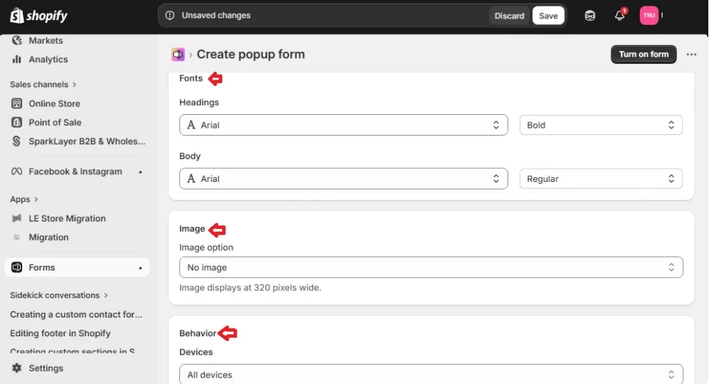709x384 pixels.
Task: Open the TRU account avatar menu
Action: point(649,16)
